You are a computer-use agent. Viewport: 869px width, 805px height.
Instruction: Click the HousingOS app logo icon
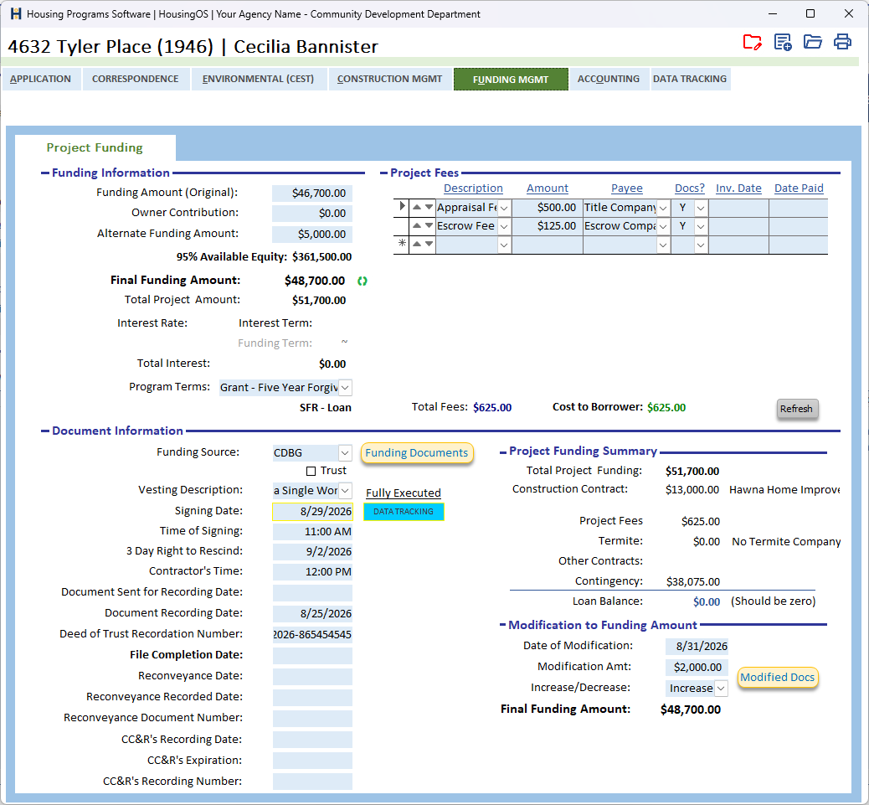tap(16, 14)
